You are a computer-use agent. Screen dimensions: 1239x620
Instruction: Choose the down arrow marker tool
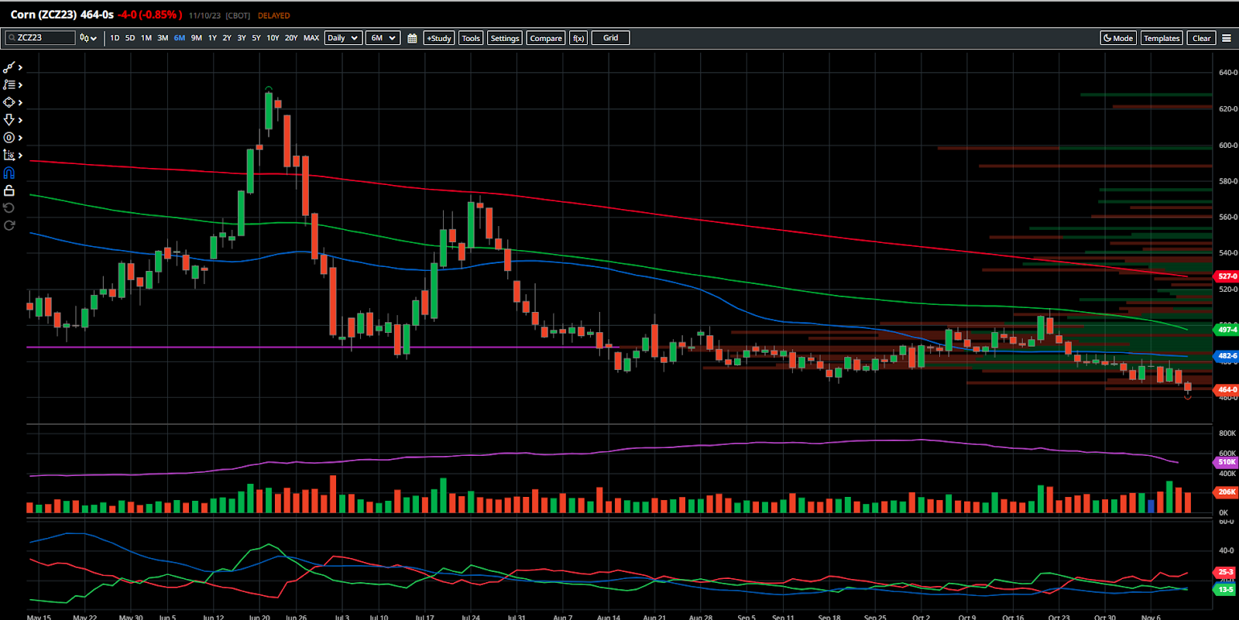9,120
